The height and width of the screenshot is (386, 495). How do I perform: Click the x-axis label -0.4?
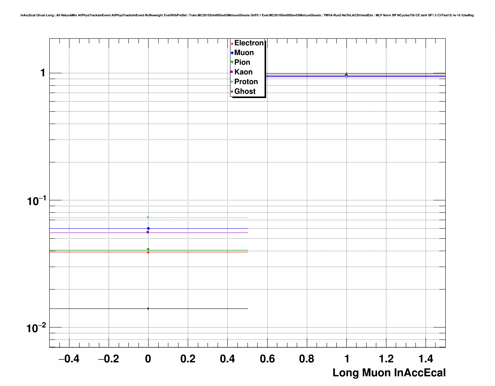pos(69,359)
